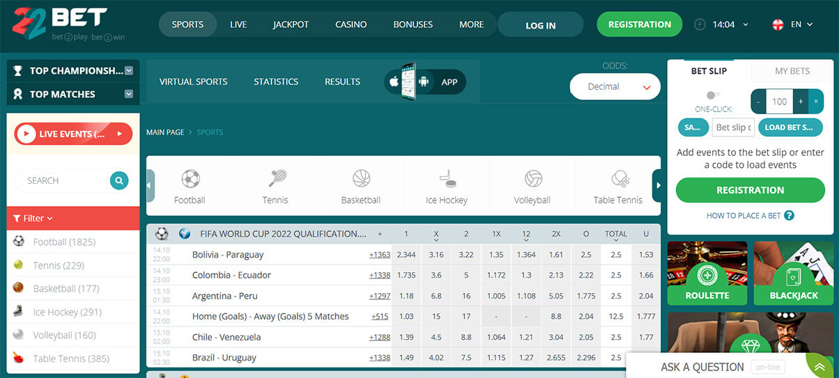839x378 pixels.
Task: Select the Table Tennis sport tile
Action: tap(618, 186)
